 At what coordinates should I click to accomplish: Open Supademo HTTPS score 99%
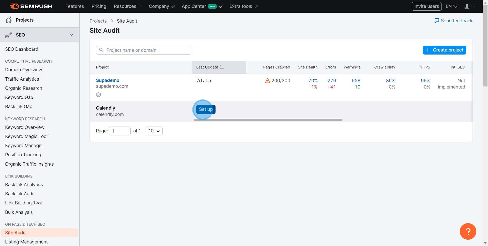(x=425, y=81)
